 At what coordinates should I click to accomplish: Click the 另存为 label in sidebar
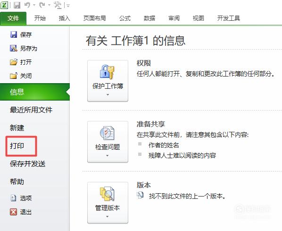(29, 48)
